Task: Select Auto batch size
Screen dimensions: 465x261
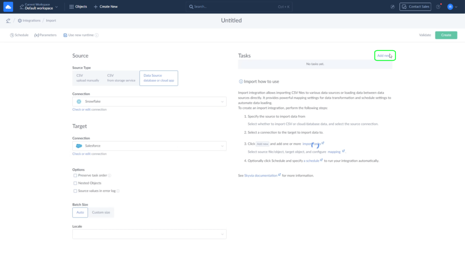Action: (x=80, y=212)
